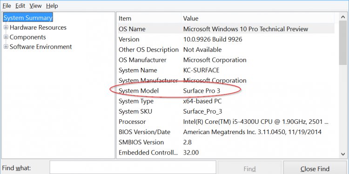Select the Version row label
Image resolution: width=349 pixels, height=174 pixels.
(x=129, y=39)
